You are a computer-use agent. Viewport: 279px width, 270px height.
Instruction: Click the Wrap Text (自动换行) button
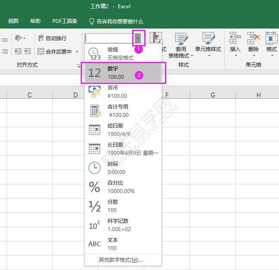pyautogui.click(x=53, y=38)
